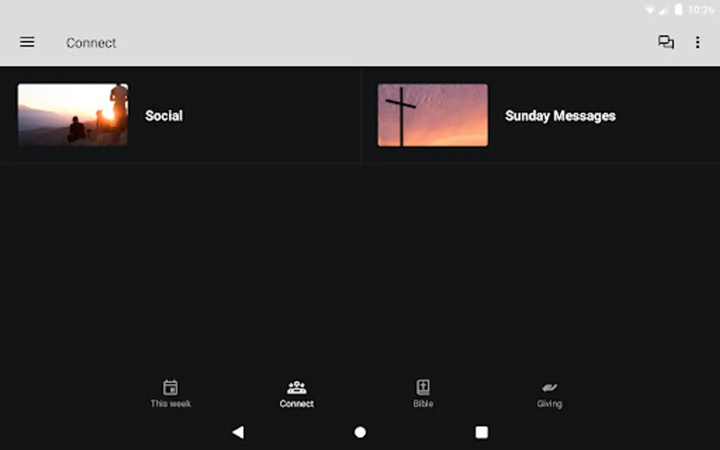Tap the Social sunset thumbnail image
The width and height of the screenshot is (720, 450).
click(x=72, y=115)
